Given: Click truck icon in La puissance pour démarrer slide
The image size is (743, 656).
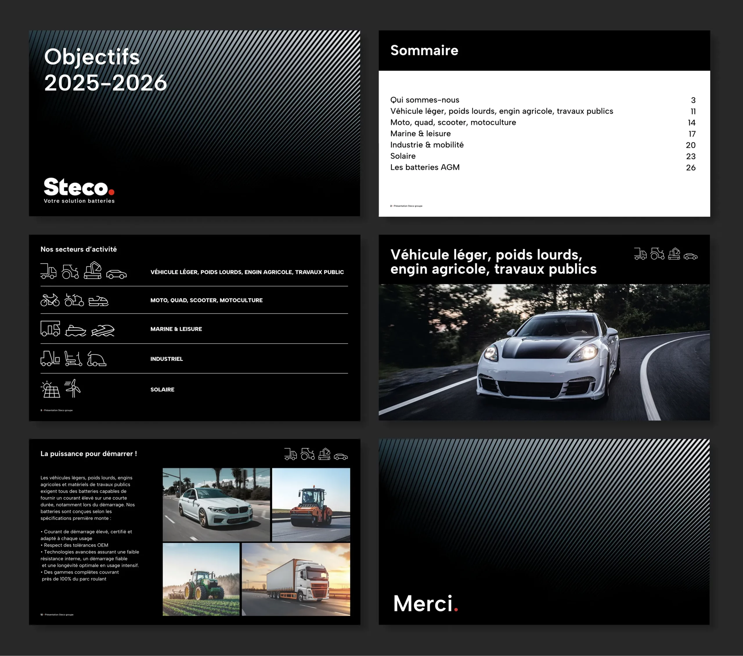Looking at the screenshot, I should coord(291,454).
